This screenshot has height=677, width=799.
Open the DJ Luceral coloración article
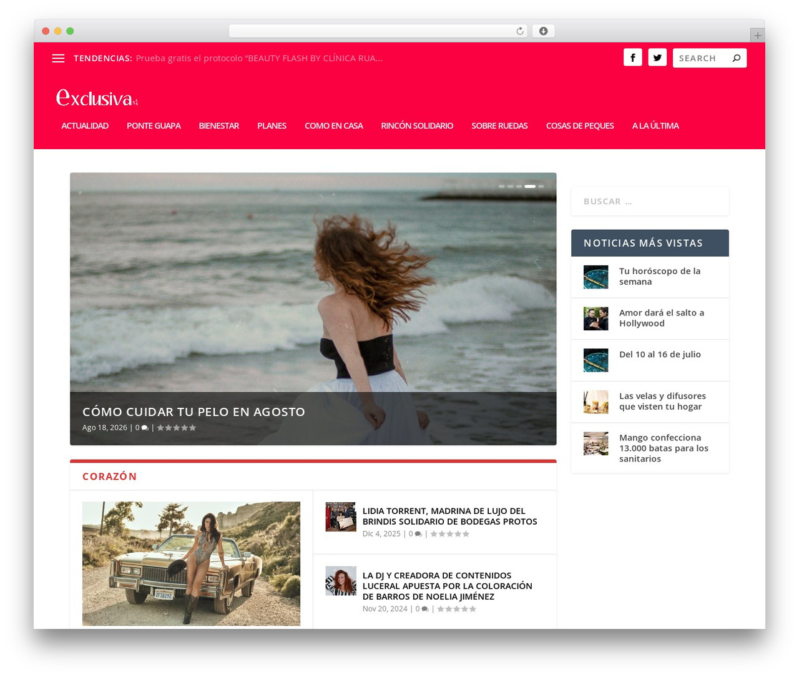pos(447,586)
